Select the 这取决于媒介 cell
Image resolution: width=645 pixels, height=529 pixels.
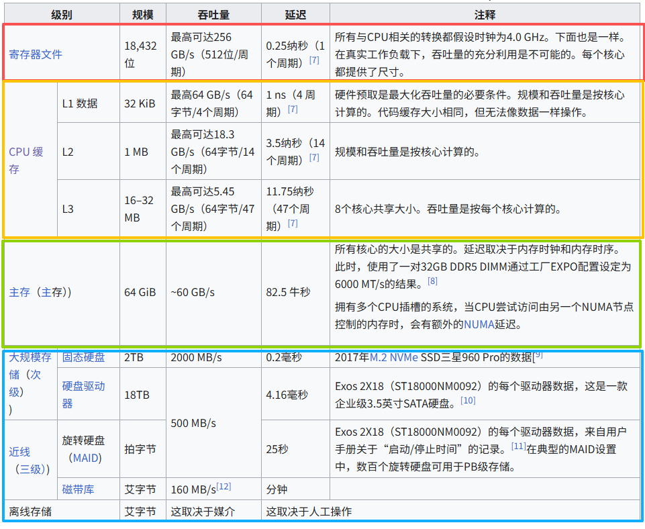tap(213, 511)
